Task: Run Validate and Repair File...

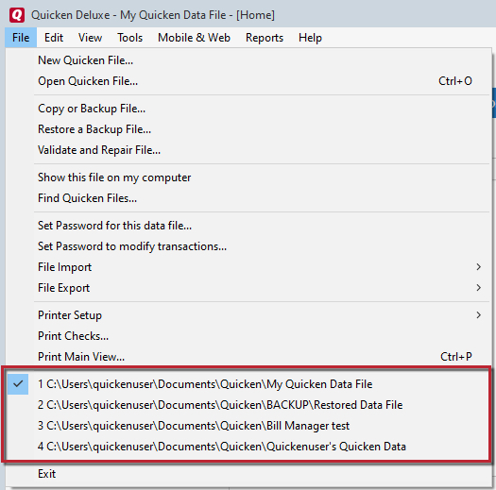Action: pyautogui.click(x=248, y=150)
